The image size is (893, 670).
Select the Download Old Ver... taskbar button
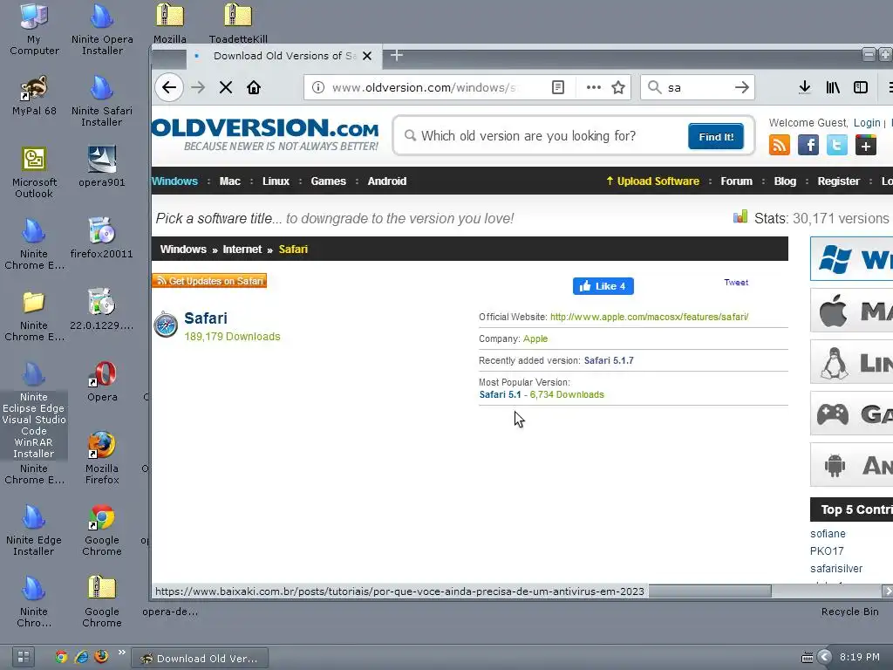pos(200,658)
